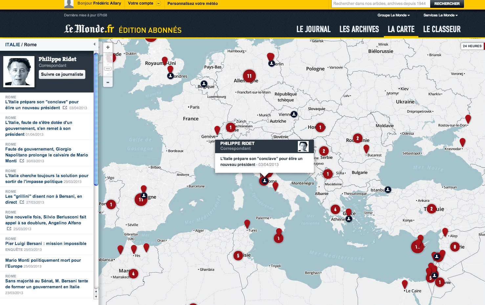
Task: Open the 1-article cluster near Zurich
Action: 231,127
